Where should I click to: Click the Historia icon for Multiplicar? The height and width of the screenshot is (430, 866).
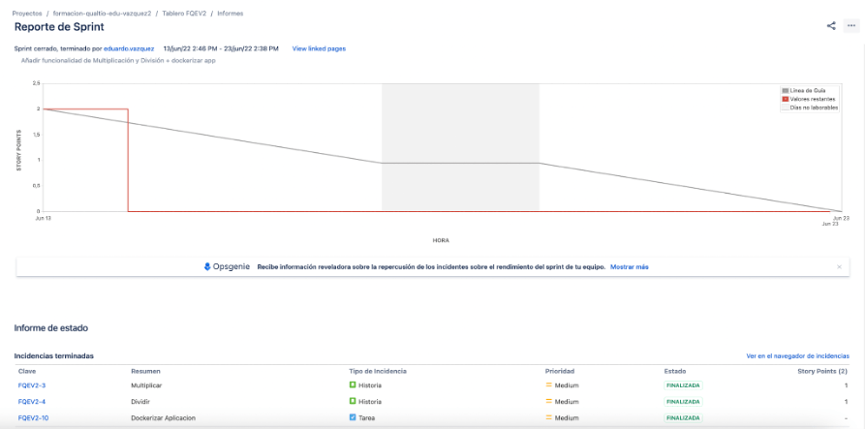click(x=353, y=384)
